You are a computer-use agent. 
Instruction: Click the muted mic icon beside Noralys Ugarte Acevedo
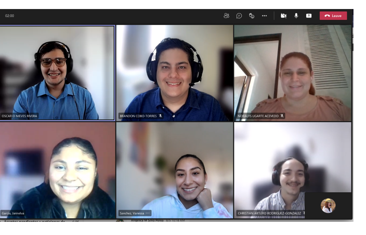(282, 116)
